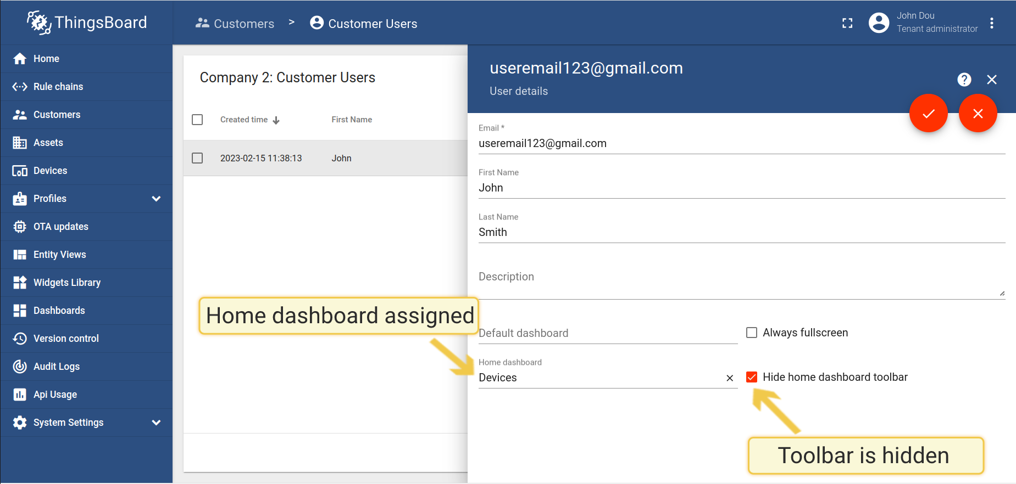Enable the Always fullscreen checkbox
Image resolution: width=1016 pixels, height=484 pixels.
pyautogui.click(x=752, y=333)
